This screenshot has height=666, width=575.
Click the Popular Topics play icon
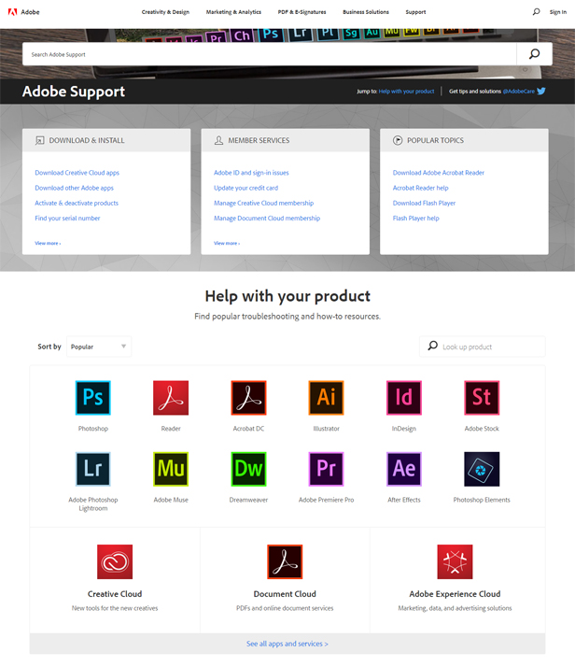point(398,141)
